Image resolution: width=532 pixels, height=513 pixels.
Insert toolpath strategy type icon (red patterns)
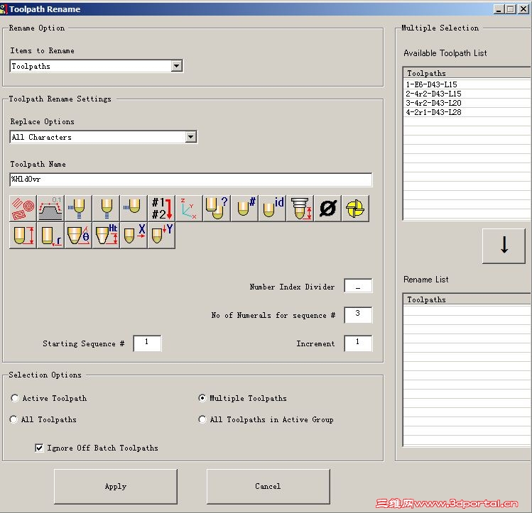[23, 209]
